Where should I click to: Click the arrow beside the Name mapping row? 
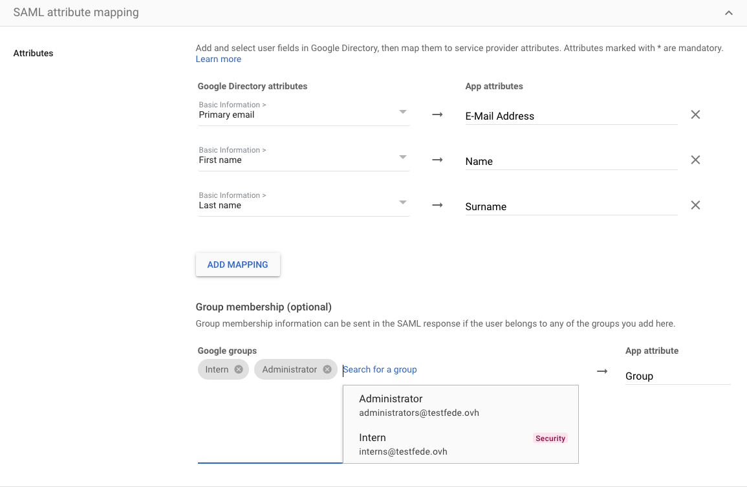pos(437,160)
